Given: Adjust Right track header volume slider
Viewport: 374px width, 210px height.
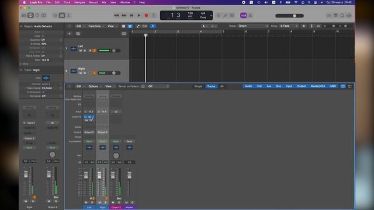Looking at the screenshot, I should pyautogui.click(x=109, y=73).
